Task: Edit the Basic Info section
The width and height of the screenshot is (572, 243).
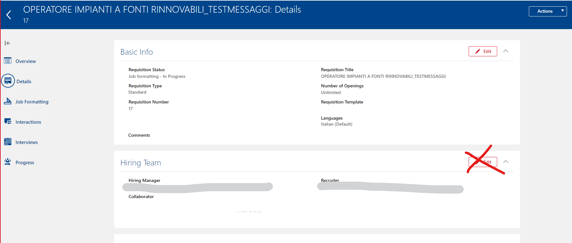Action: [483, 51]
